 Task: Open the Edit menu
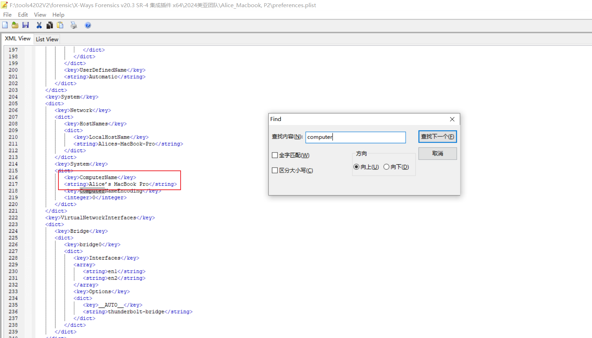(x=23, y=15)
